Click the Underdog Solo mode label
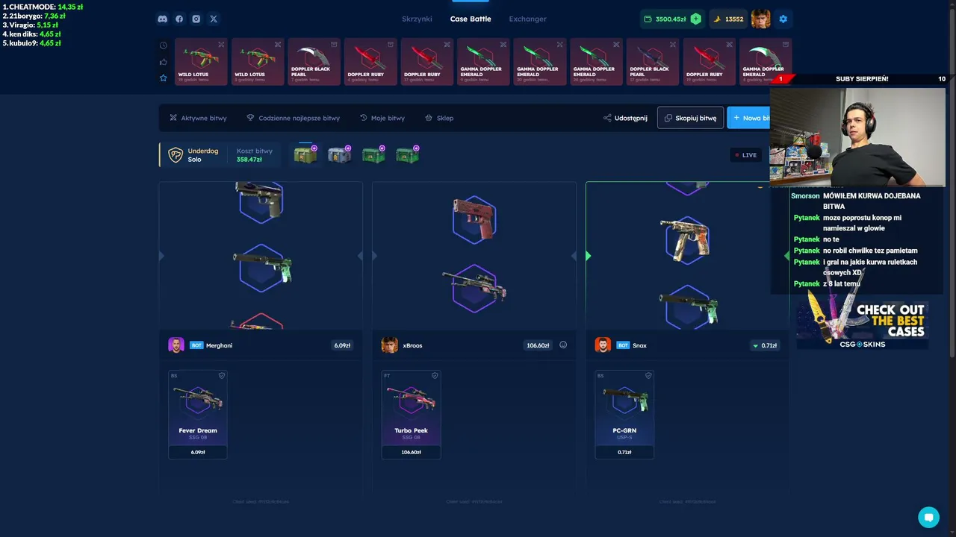The height and width of the screenshot is (537, 956). tap(203, 155)
